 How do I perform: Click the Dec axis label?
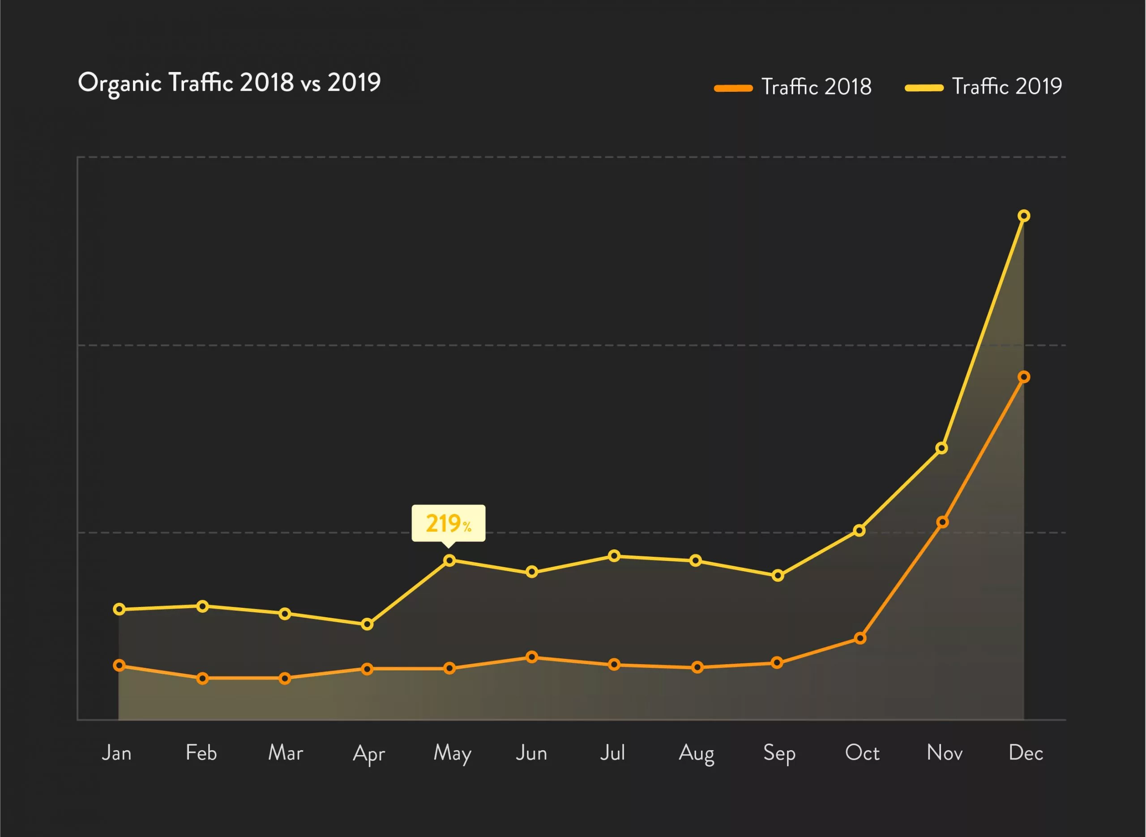(x=1026, y=752)
